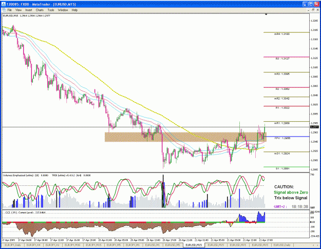Maximize the MetaTrader main window

311,4
